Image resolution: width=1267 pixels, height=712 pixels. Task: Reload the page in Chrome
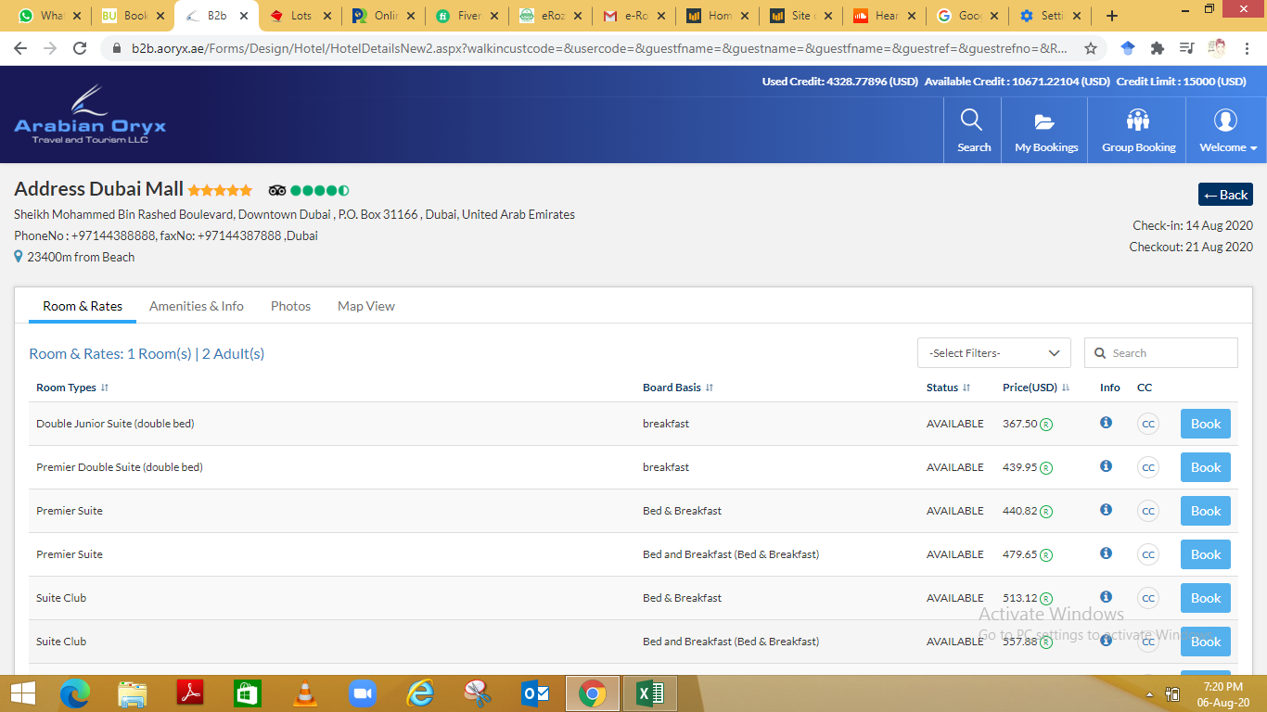coord(80,48)
